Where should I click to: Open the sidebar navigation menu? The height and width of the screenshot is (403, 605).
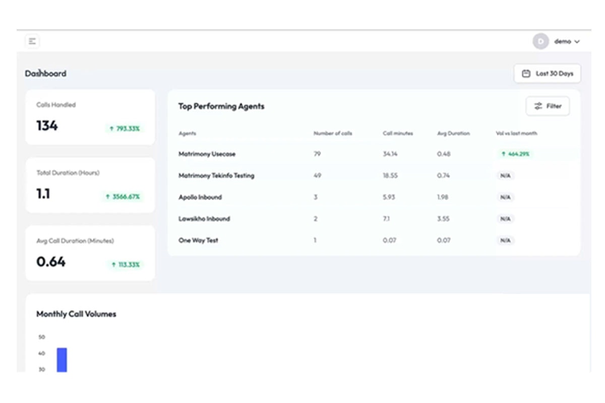32,41
